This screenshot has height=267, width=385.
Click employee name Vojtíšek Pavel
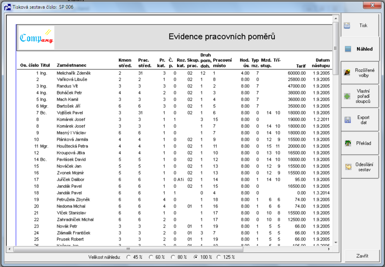tap(70, 113)
